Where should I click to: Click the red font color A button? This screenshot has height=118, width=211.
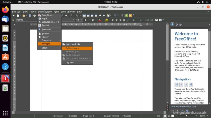coord(99,20)
